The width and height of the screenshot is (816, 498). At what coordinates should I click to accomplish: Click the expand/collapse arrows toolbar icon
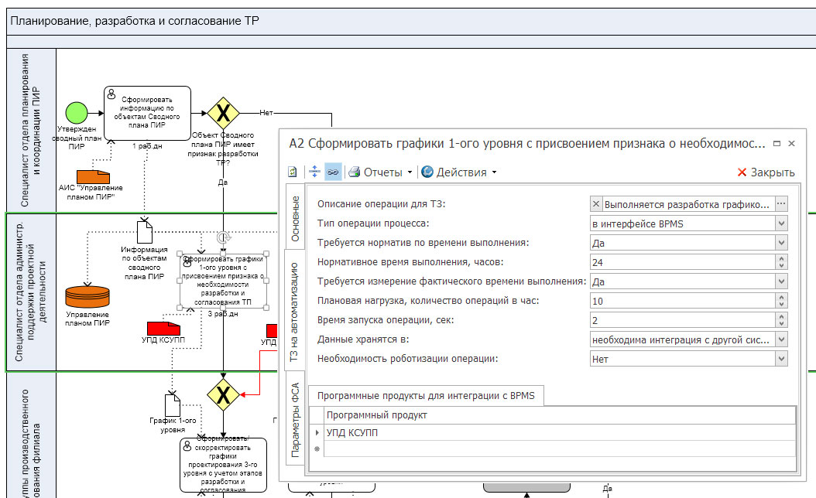pyautogui.click(x=314, y=172)
